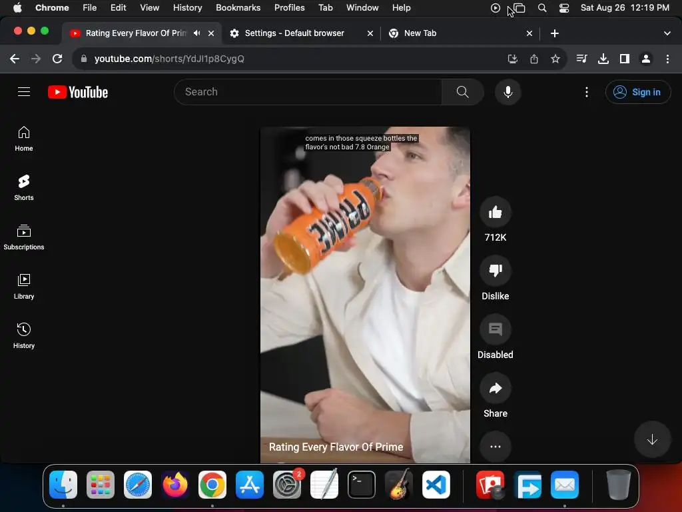
Task: Share this page from address bar
Action: pyautogui.click(x=533, y=59)
